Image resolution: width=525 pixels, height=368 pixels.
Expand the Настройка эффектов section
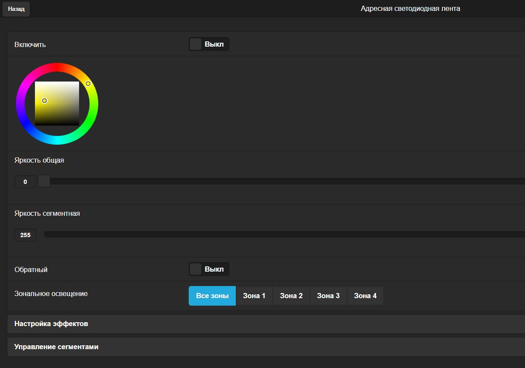[x=51, y=324]
